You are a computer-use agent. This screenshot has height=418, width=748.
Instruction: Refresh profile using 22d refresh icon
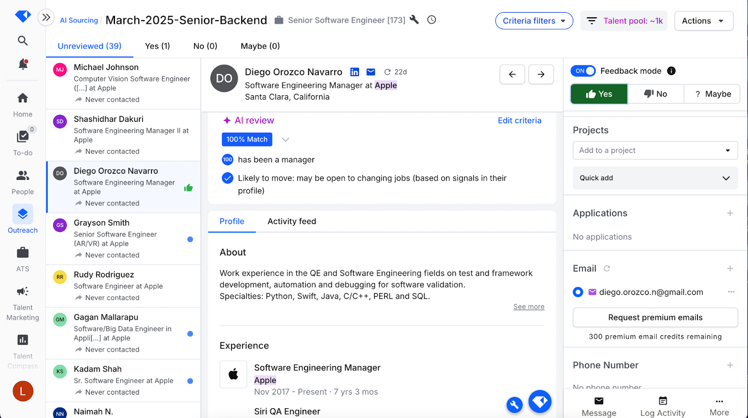point(387,72)
